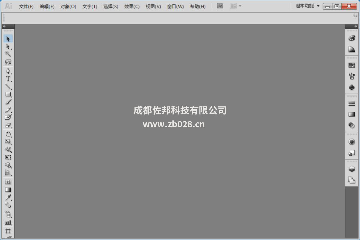Viewport: 360px width, 240px height.
Task: Open the 文字(T) menu
Action: [x=90, y=6]
